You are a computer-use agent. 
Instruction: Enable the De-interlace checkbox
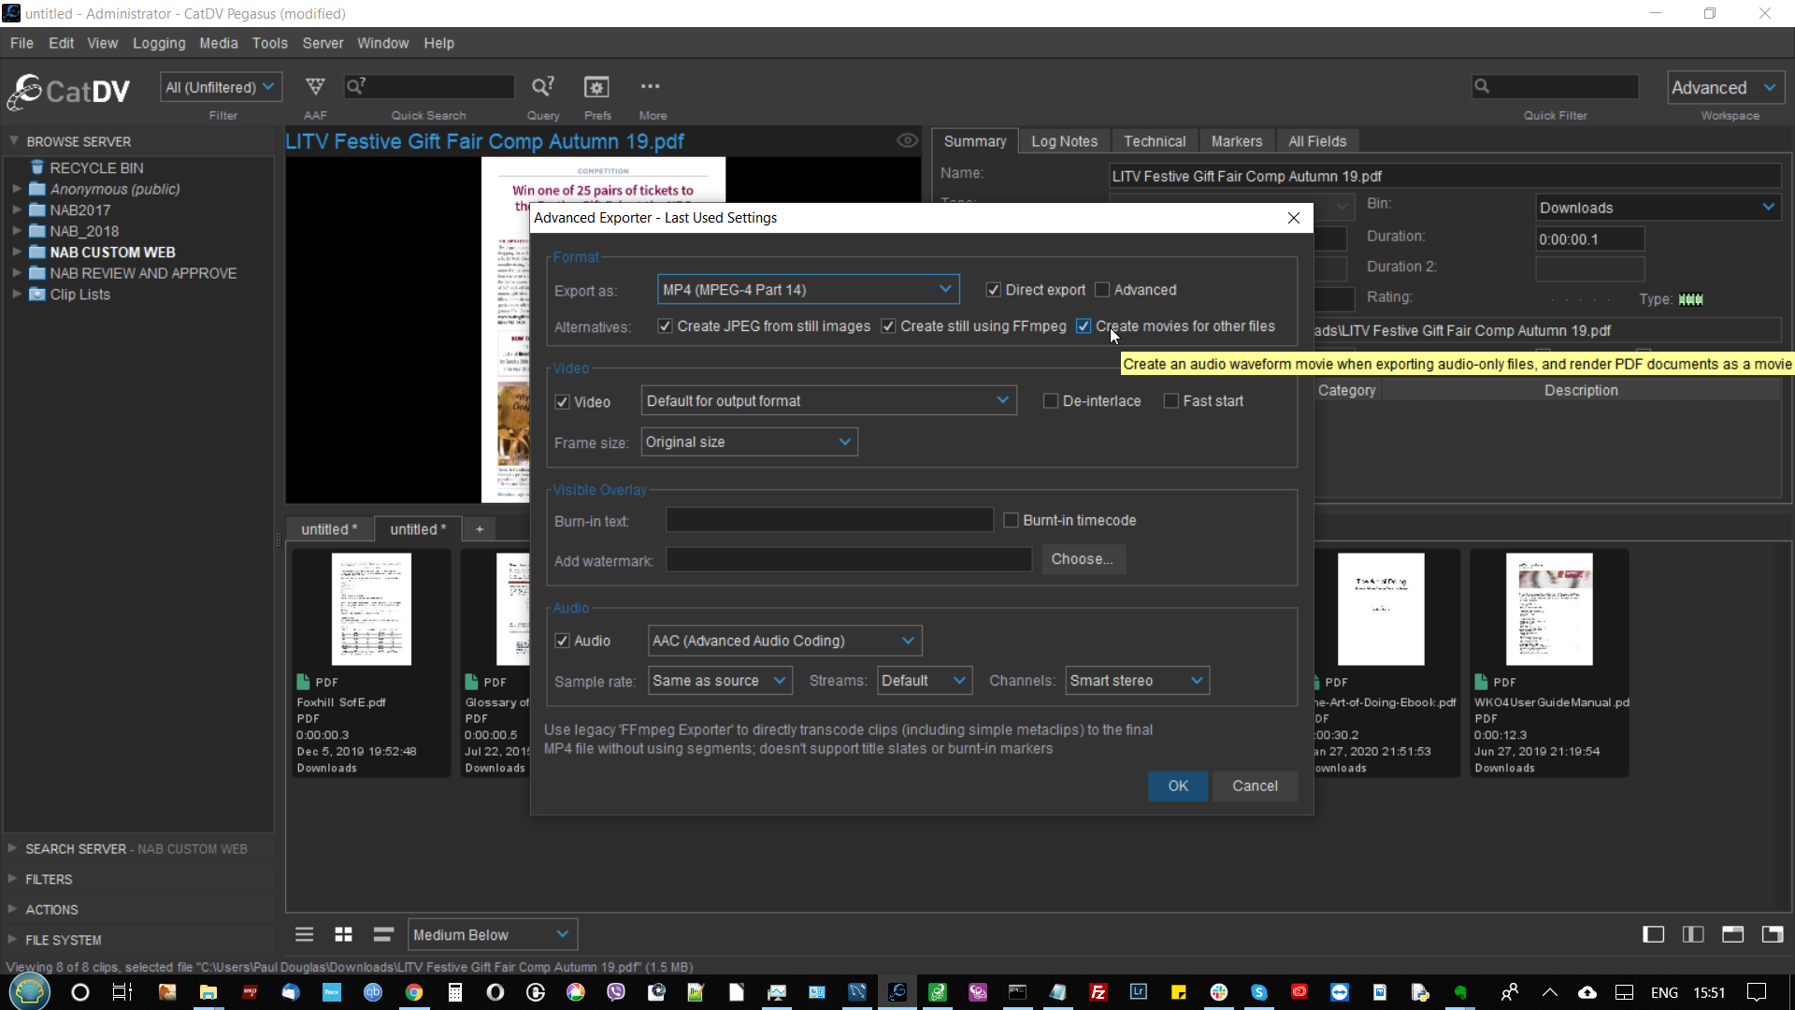(x=1051, y=401)
